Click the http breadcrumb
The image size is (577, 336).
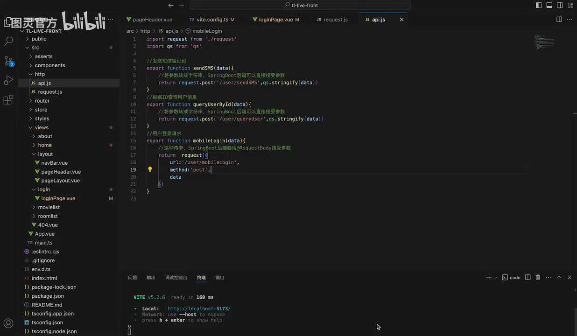[x=145, y=31]
